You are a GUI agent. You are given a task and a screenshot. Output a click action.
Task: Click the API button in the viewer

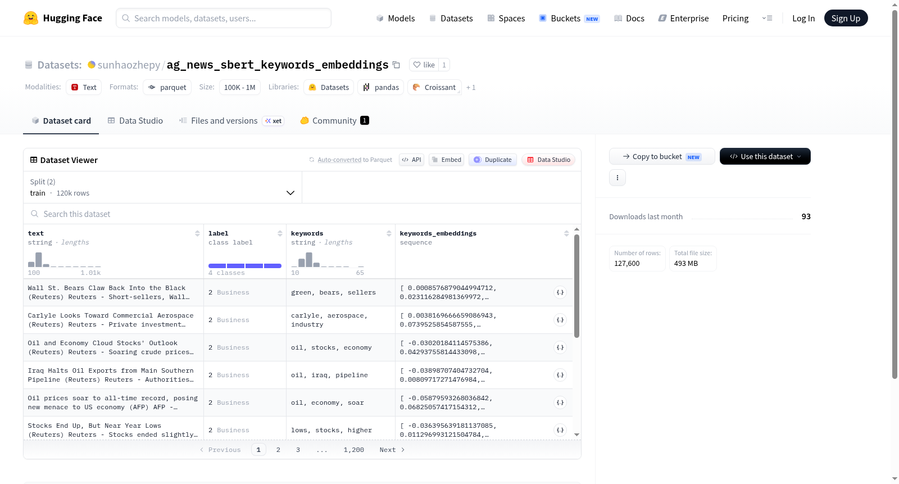pyautogui.click(x=411, y=160)
